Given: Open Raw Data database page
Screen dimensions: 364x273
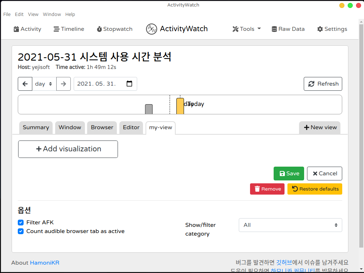Looking at the screenshot, I should tap(288, 29).
